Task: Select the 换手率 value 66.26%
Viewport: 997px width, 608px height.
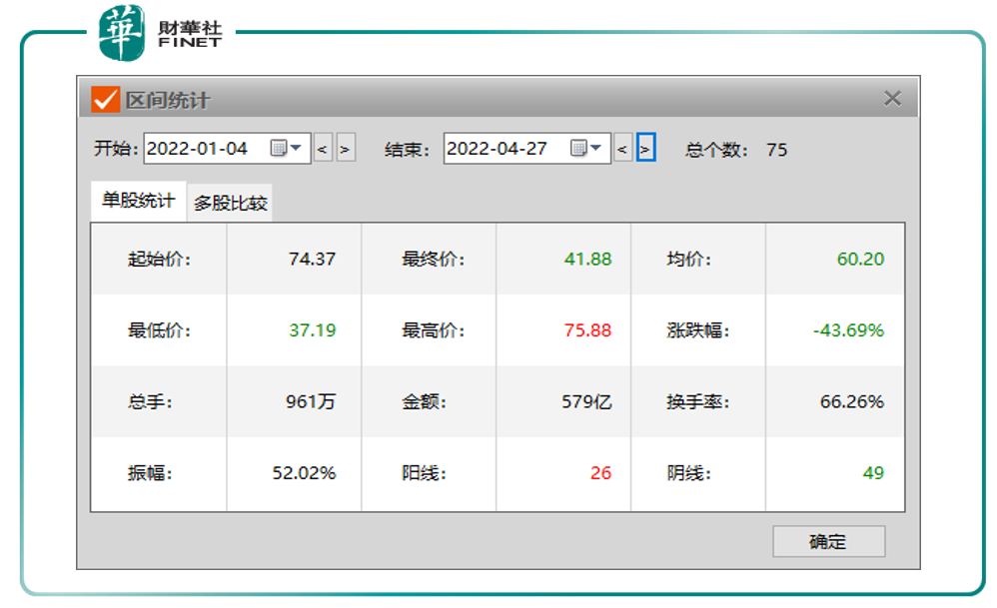Action: click(x=852, y=401)
